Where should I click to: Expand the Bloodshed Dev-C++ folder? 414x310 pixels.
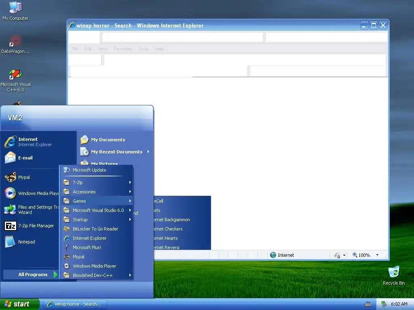pyautogui.click(x=97, y=275)
